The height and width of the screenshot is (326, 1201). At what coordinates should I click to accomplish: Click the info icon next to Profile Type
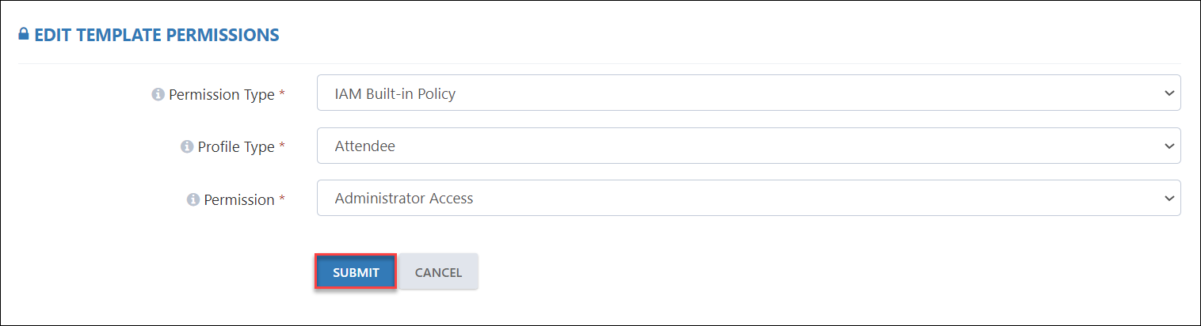coord(187,146)
